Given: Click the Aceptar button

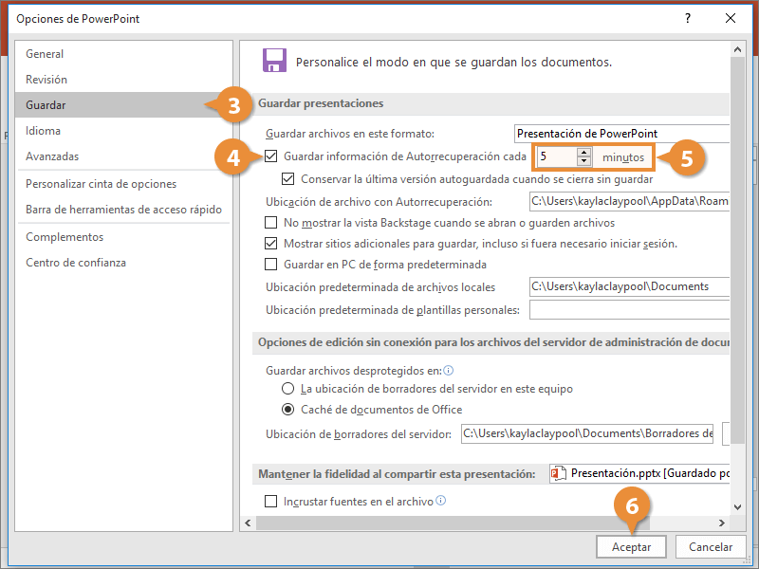Looking at the screenshot, I should 631,547.
